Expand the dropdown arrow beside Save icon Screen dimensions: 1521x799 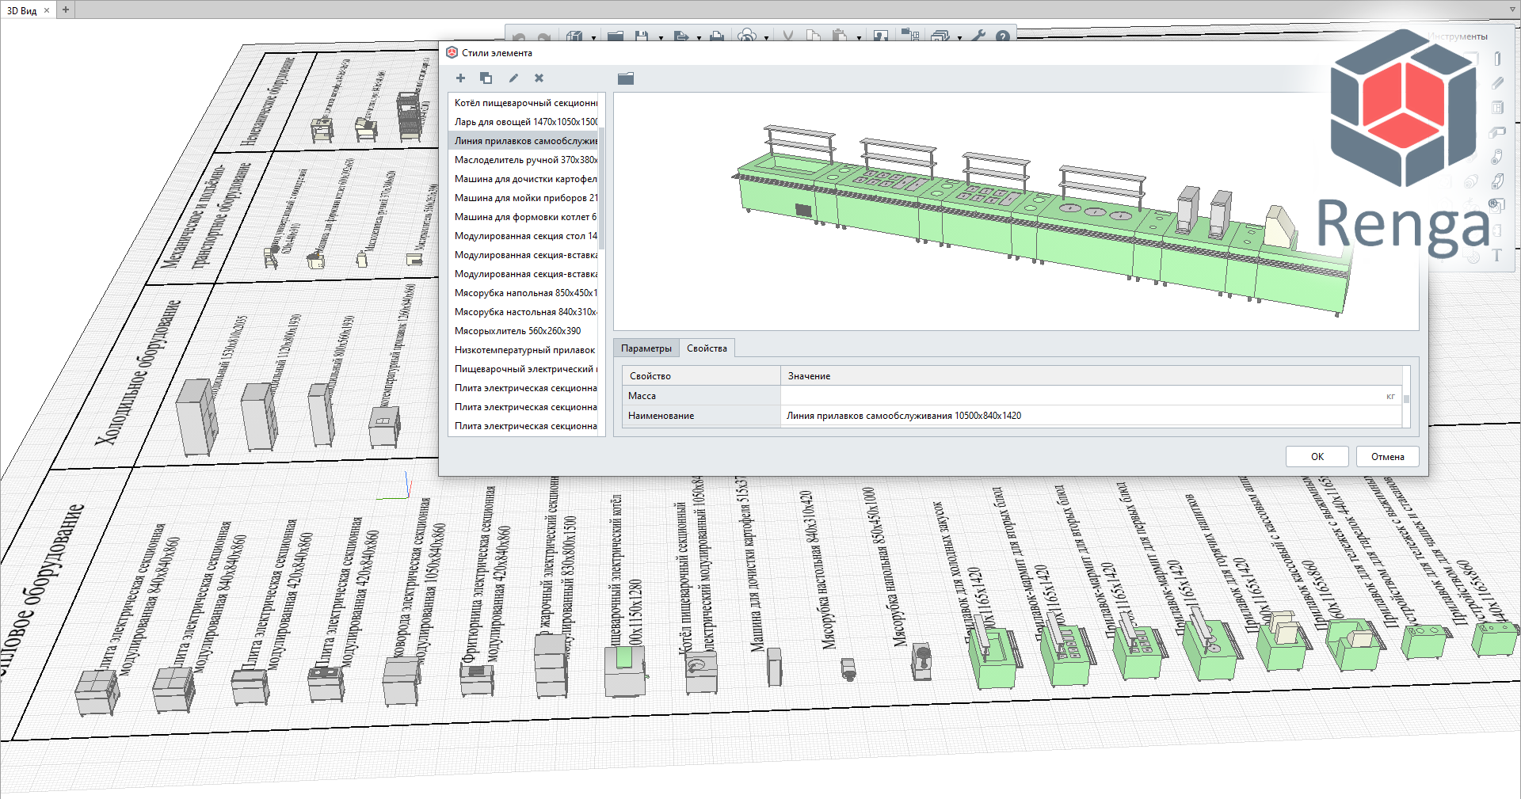(x=661, y=37)
